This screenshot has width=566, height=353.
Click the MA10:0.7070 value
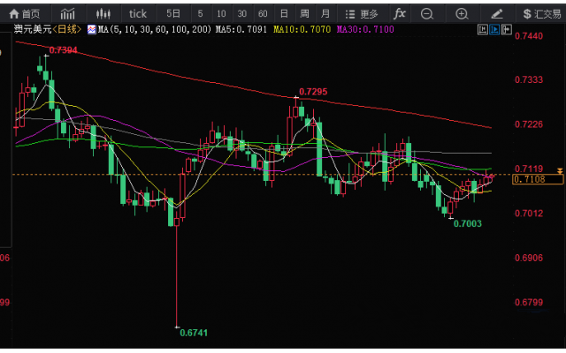click(x=302, y=29)
